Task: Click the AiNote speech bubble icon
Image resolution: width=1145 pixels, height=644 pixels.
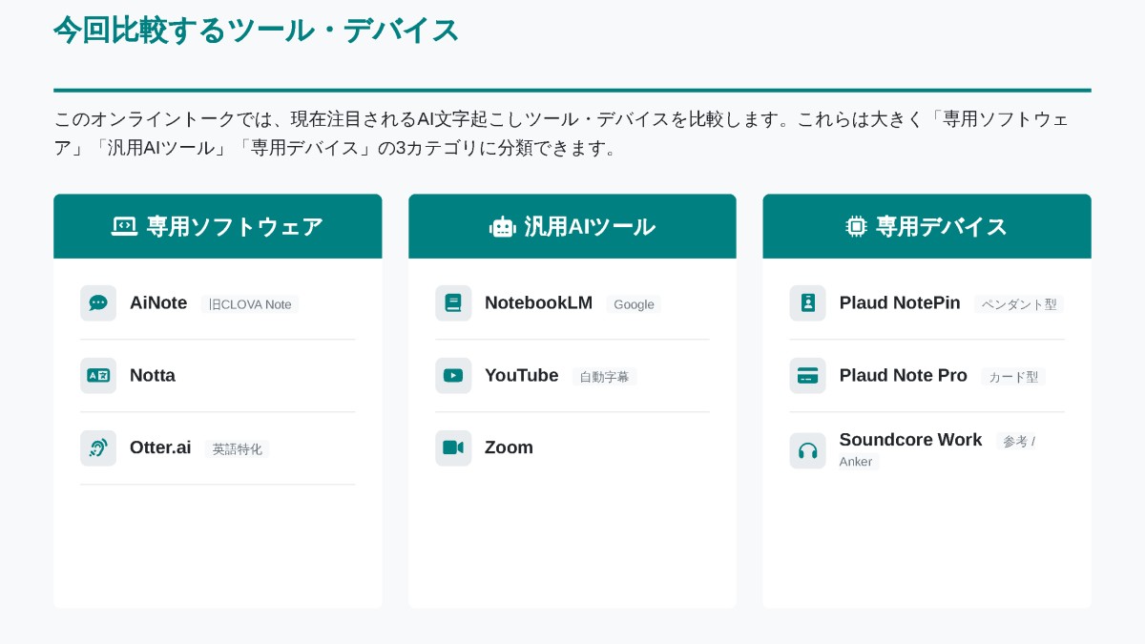Action: point(98,303)
